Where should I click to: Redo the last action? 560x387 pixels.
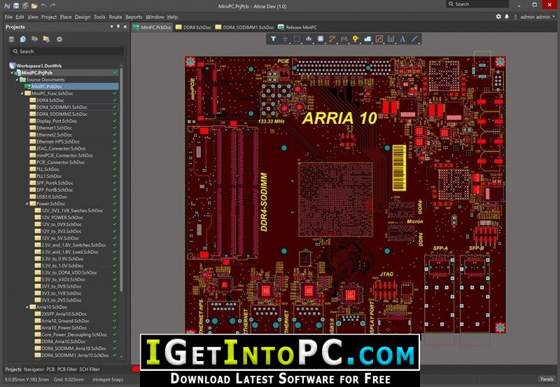pos(53,6)
